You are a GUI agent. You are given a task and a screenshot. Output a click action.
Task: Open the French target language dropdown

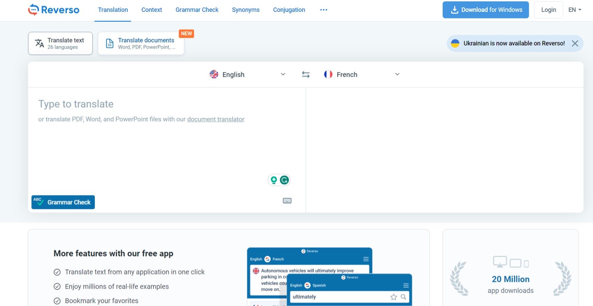pos(362,74)
